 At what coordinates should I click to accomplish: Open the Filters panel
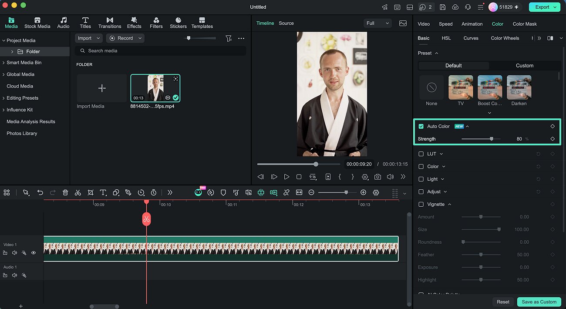pyautogui.click(x=156, y=23)
